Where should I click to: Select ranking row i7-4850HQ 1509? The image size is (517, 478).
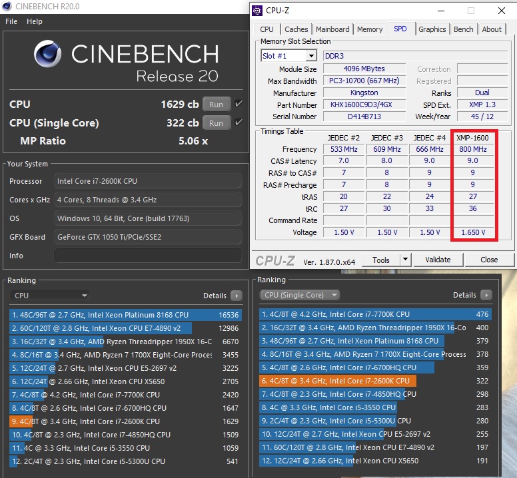coord(126,435)
